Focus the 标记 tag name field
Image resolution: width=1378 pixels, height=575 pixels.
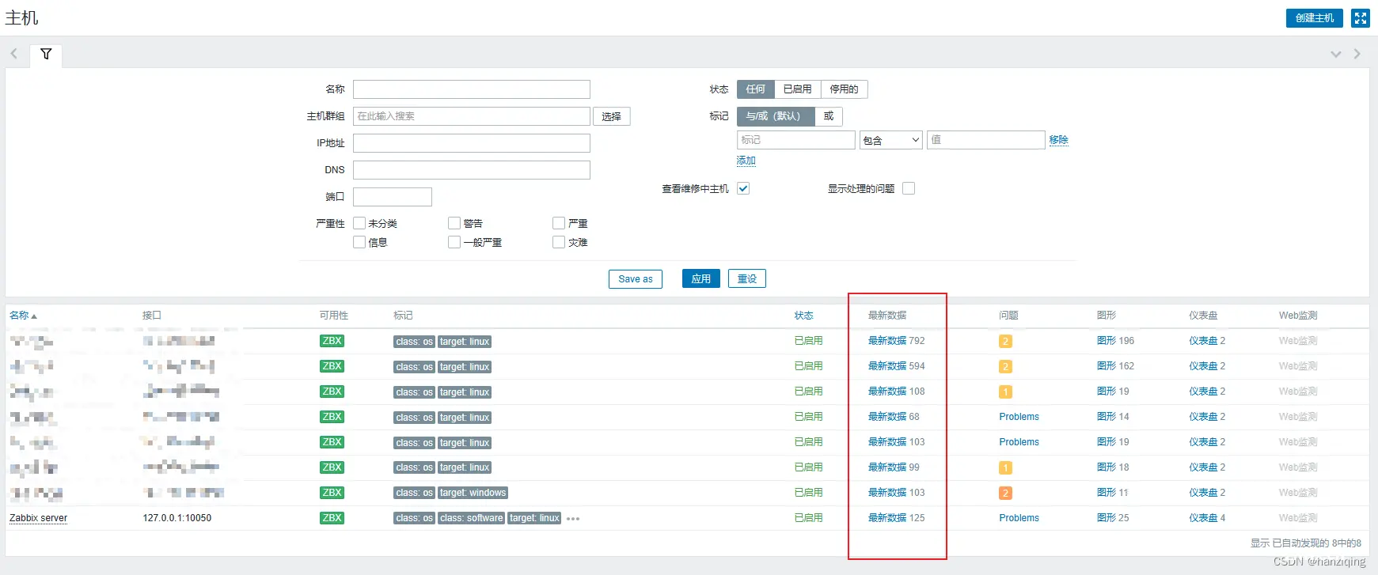pyautogui.click(x=796, y=140)
